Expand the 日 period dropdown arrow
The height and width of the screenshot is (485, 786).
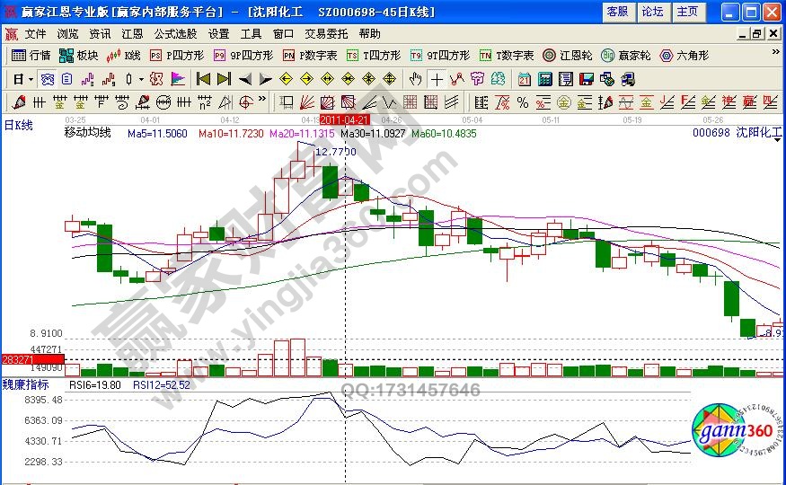(x=30, y=78)
